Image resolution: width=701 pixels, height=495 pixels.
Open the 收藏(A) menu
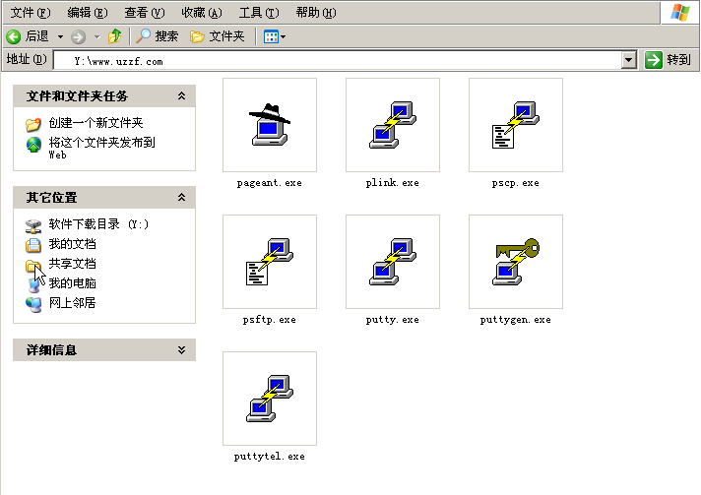coord(202,13)
